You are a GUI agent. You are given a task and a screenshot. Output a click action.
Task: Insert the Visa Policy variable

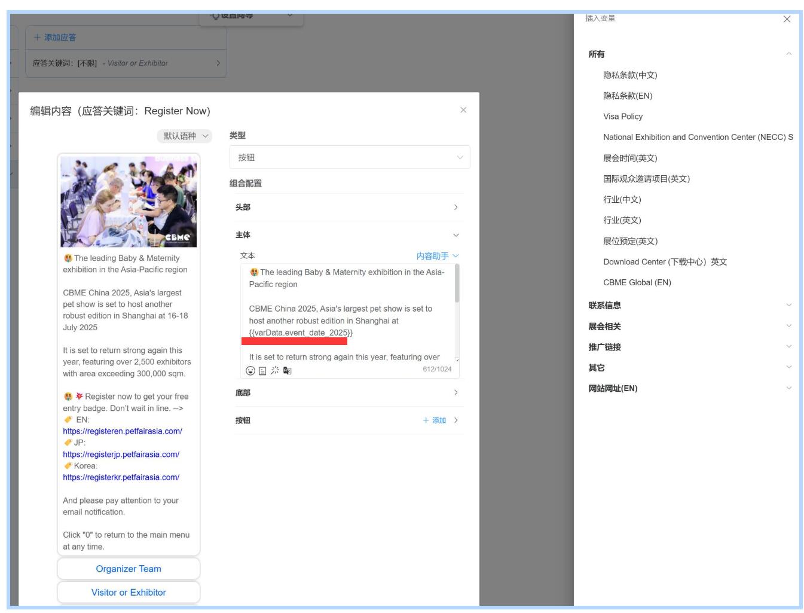(x=623, y=117)
